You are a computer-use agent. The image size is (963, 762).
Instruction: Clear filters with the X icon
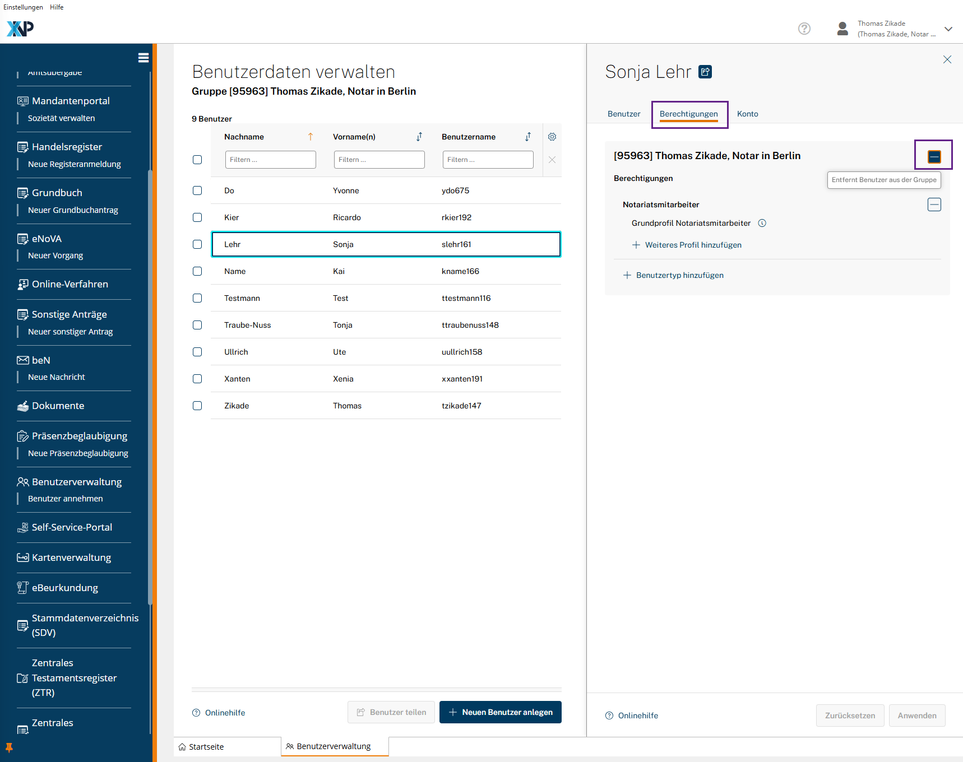(552, 160)
